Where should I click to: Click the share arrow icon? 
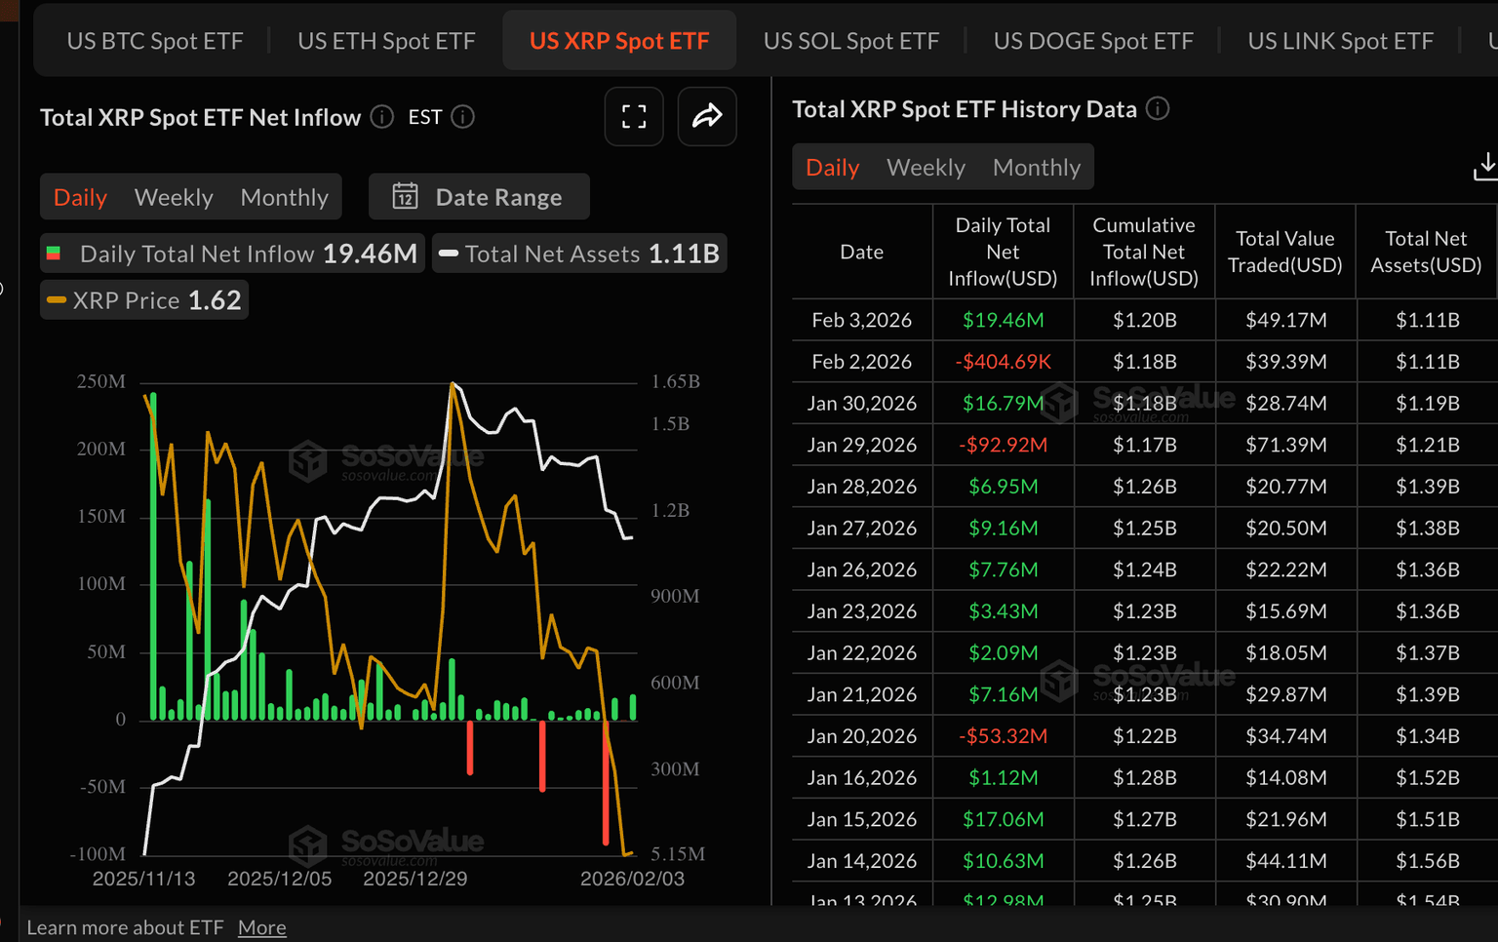tap(706, 117)
